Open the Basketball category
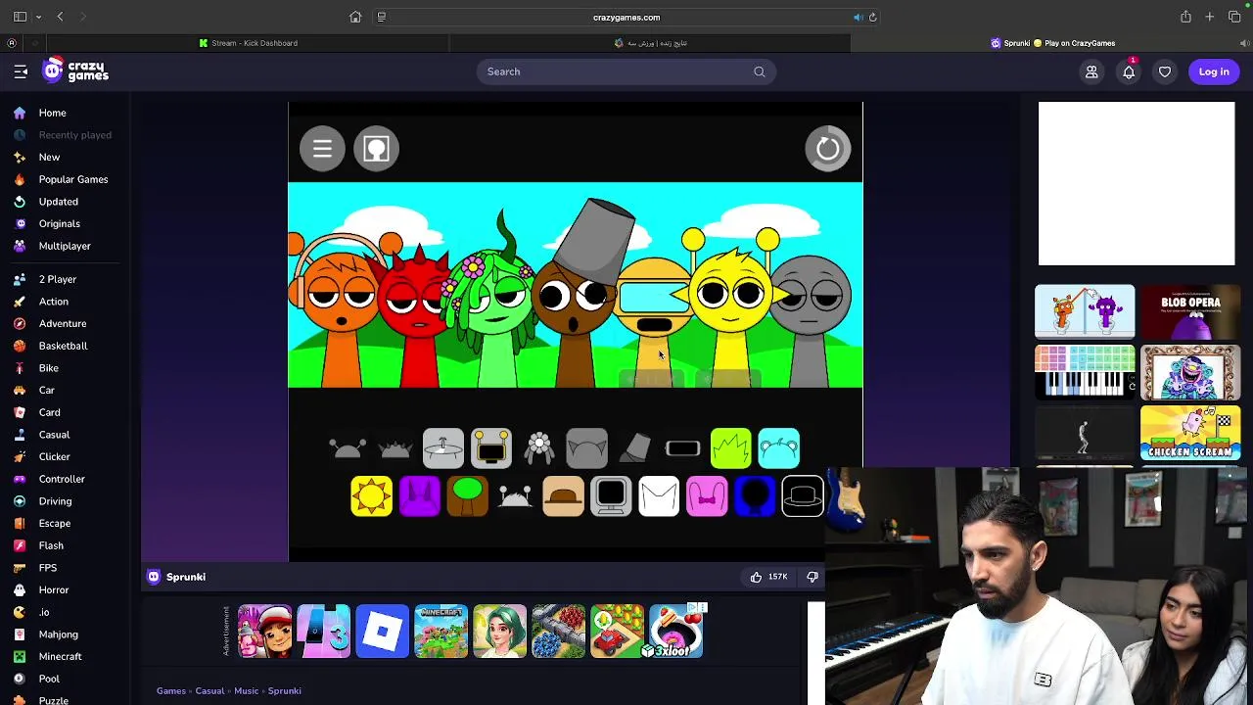The width and height of the screenshot is (1253, 705). pos(63,346)
